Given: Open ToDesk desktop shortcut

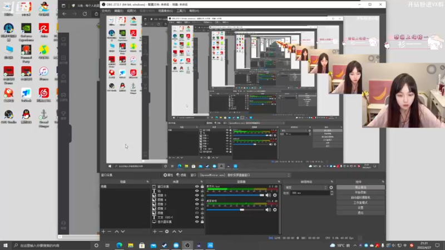Looking at the screenshot, I should click(x=26, y=95).
